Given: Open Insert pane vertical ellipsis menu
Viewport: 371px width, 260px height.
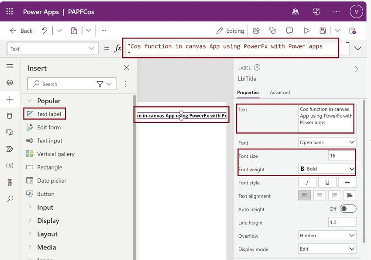Looking at the screenshot, I should click(x=125, y=84).
